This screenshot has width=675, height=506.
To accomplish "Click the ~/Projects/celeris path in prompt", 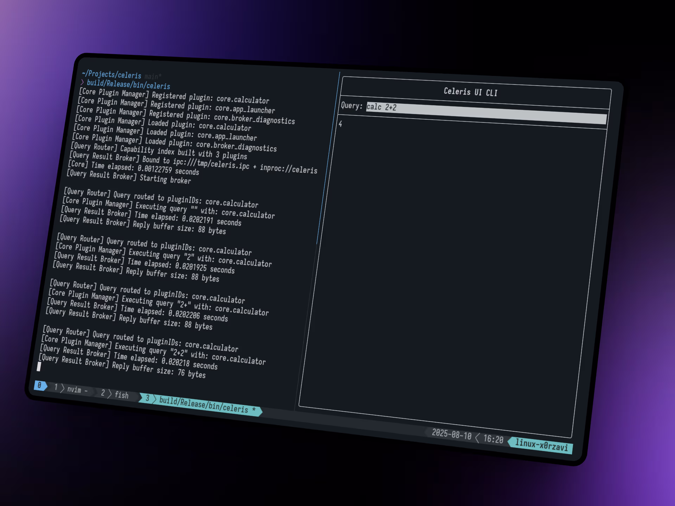I will 111,74.
